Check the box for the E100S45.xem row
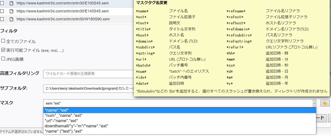 coord(2,3)
